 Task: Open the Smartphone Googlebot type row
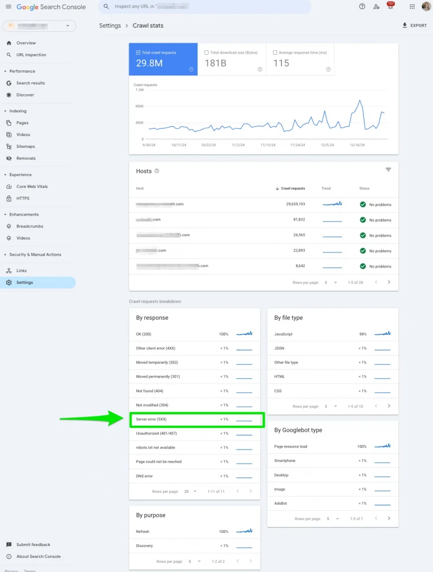pyautogui.click(x=332, y=461)
